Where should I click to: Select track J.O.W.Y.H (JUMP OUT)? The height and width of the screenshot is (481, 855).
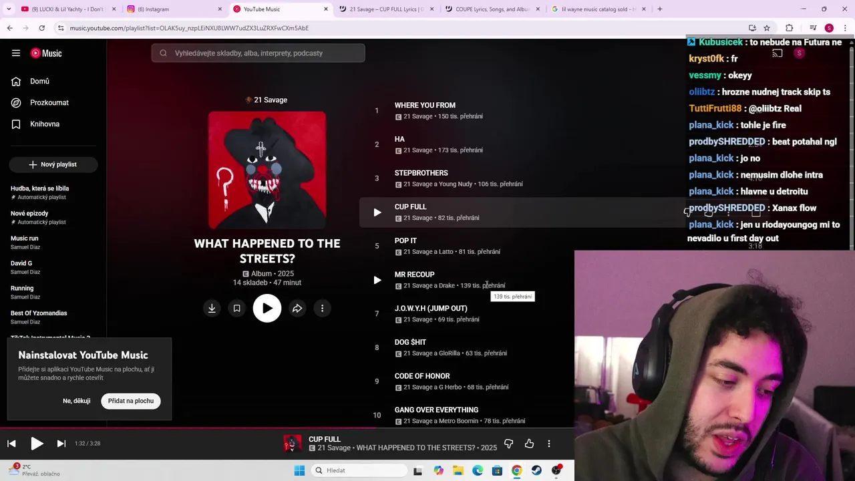click(431, 309)
